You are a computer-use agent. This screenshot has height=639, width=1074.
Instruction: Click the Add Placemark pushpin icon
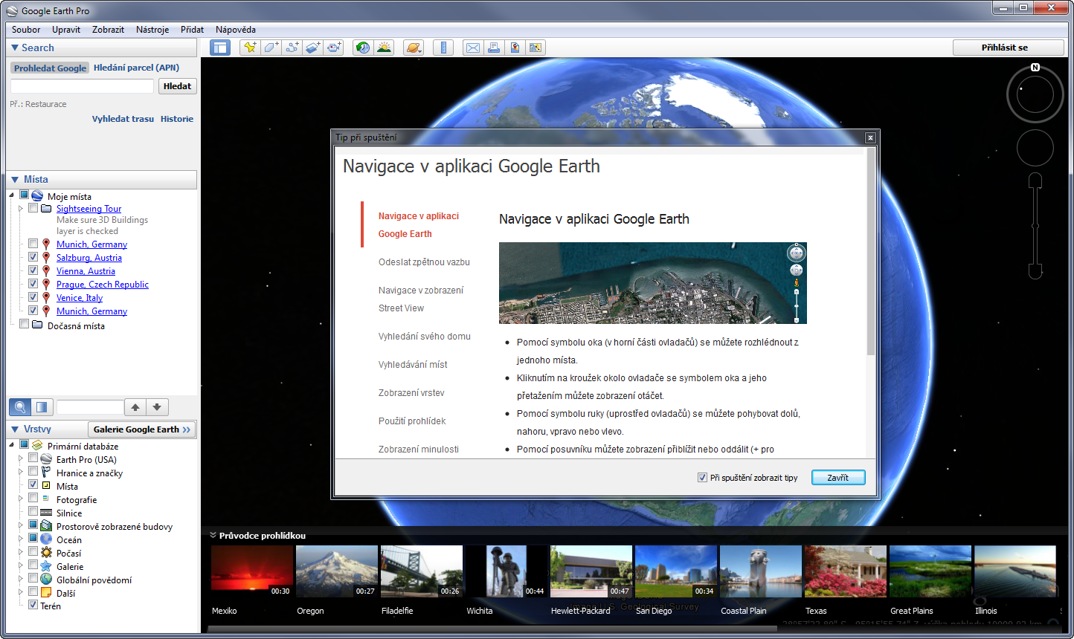coord(250,48)
